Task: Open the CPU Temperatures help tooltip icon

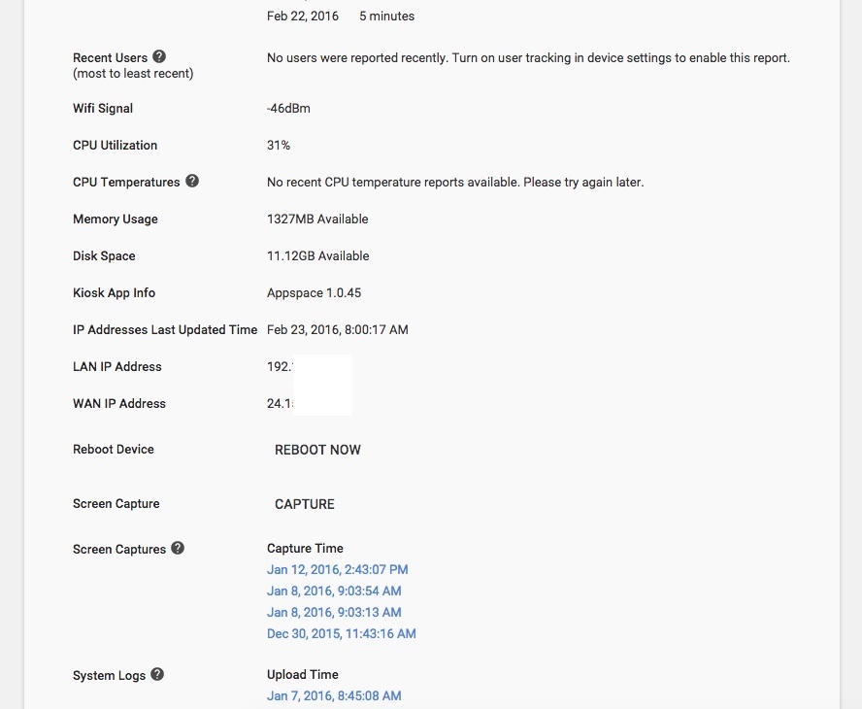Action: point(192,182)
